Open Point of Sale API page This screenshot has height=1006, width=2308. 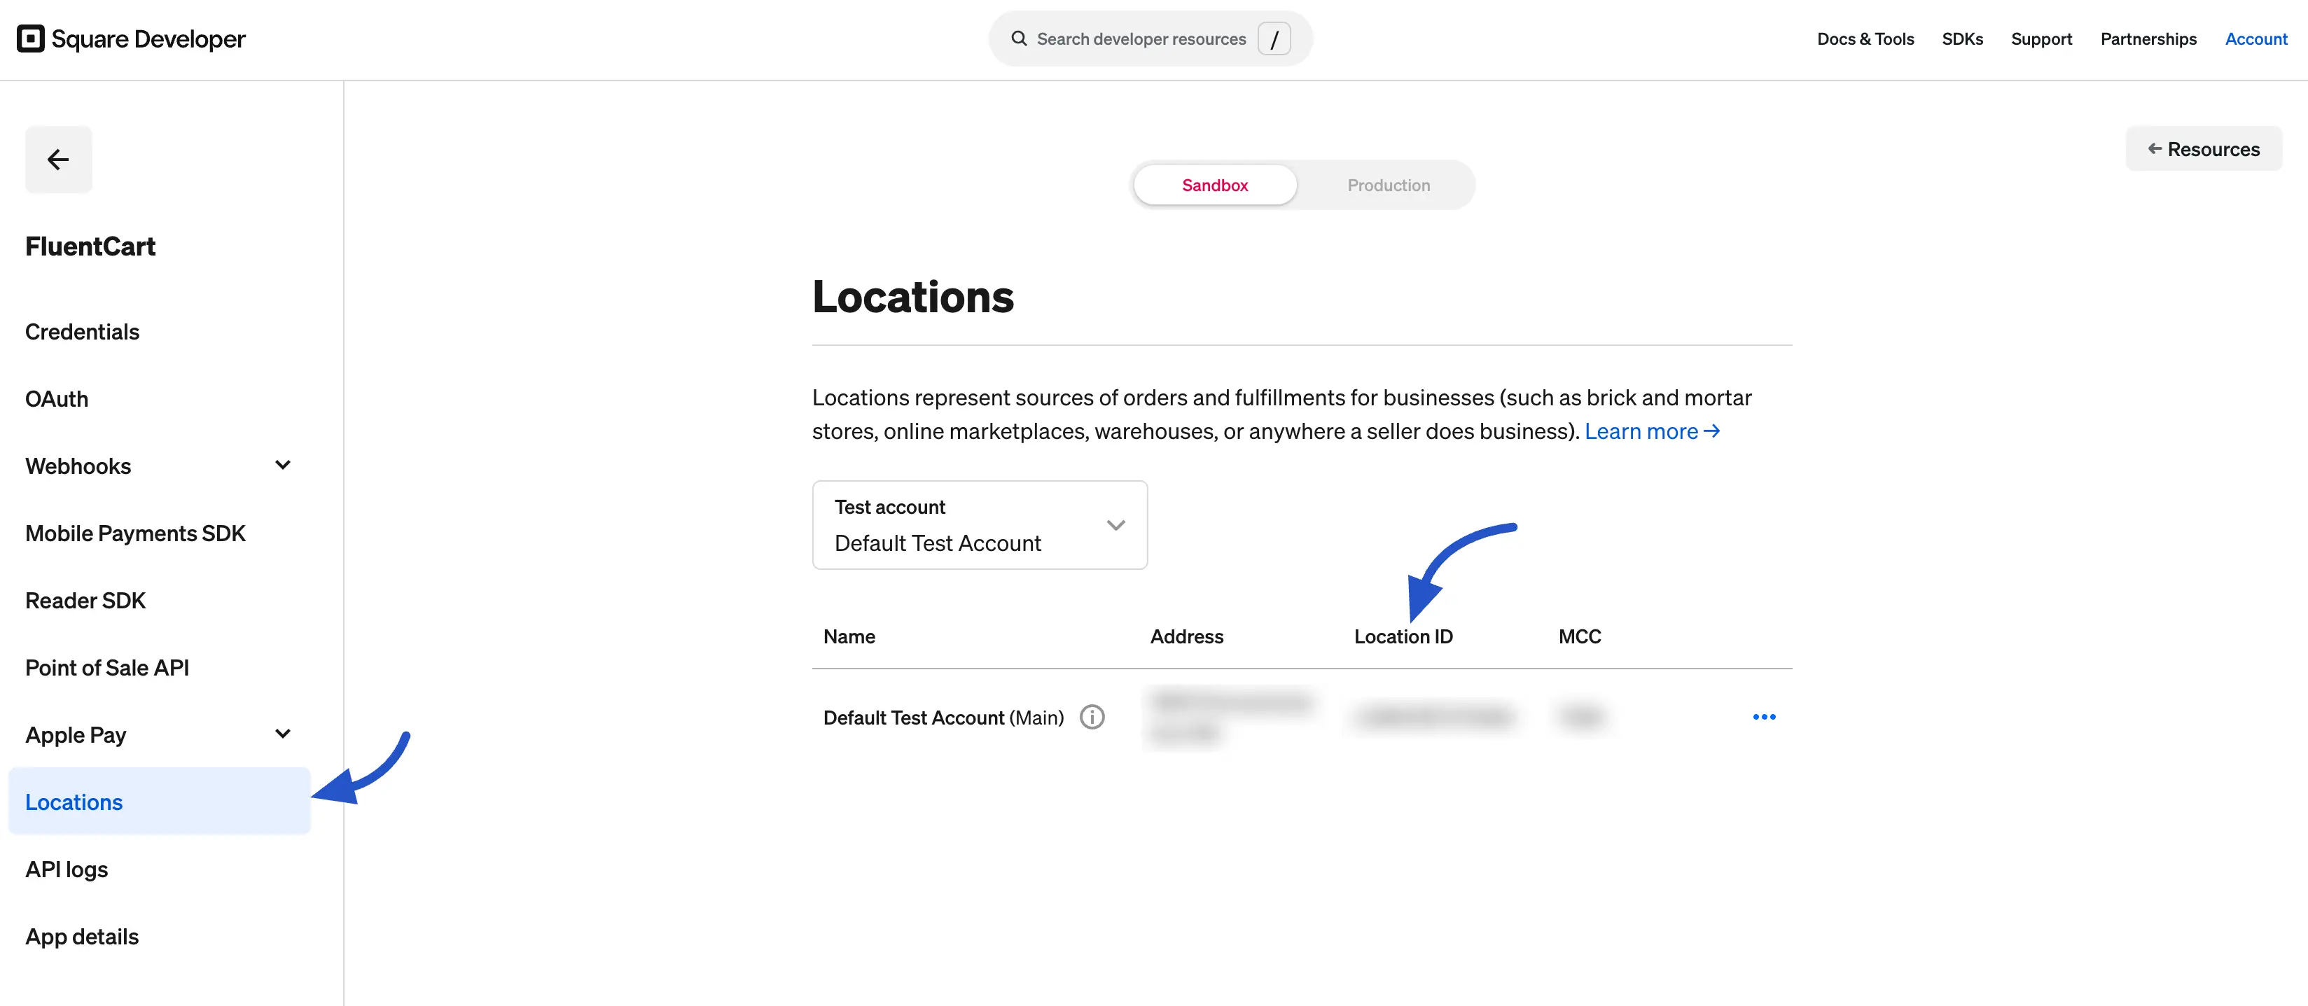(x=106, y=667)
